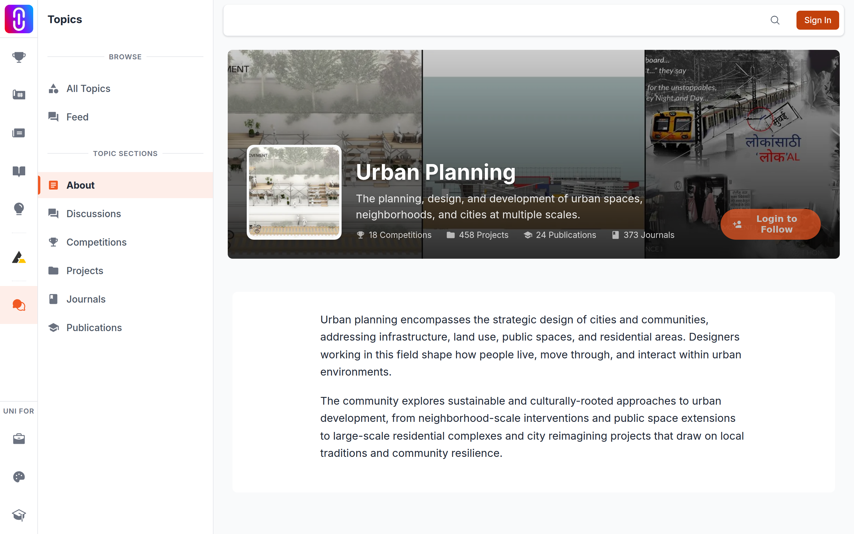
Task: Click the Login to Follow button
Action: (x=770, y=224)
